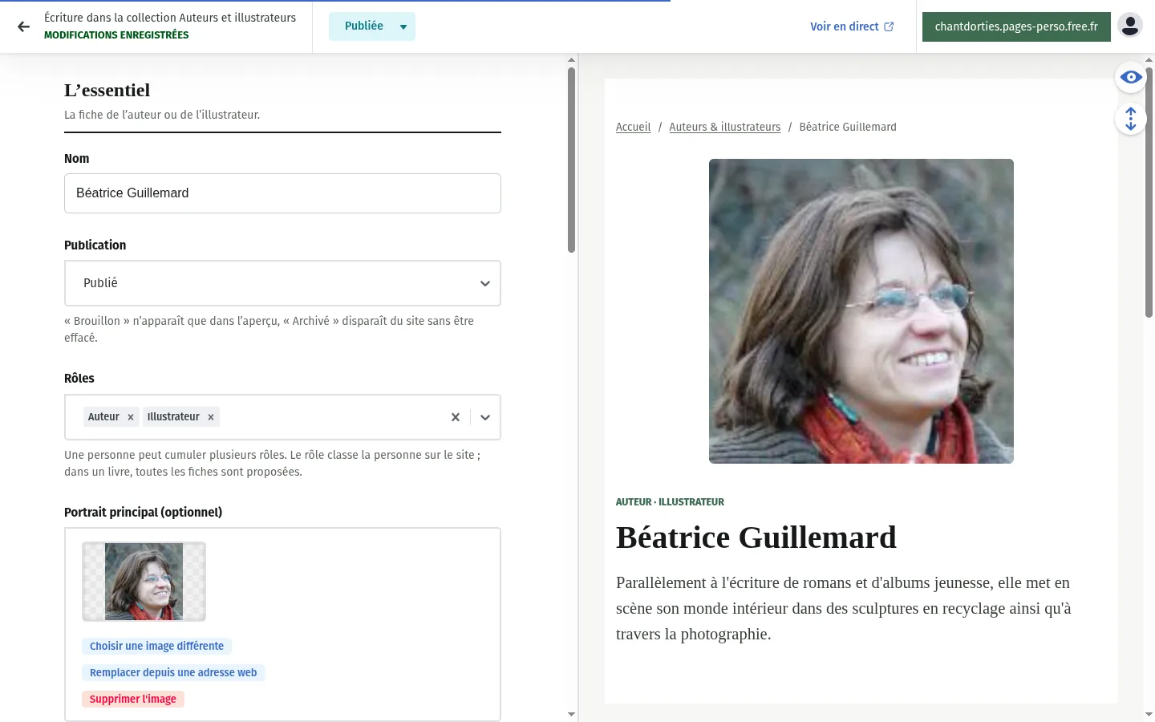
Task: Toggle the preview eye icon
Action: click(1131, 77)
